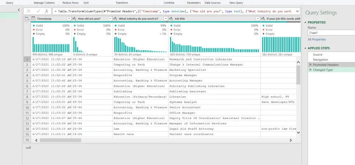
Task: Click the Systems Analyst job title cell
Action: (214, 102)
